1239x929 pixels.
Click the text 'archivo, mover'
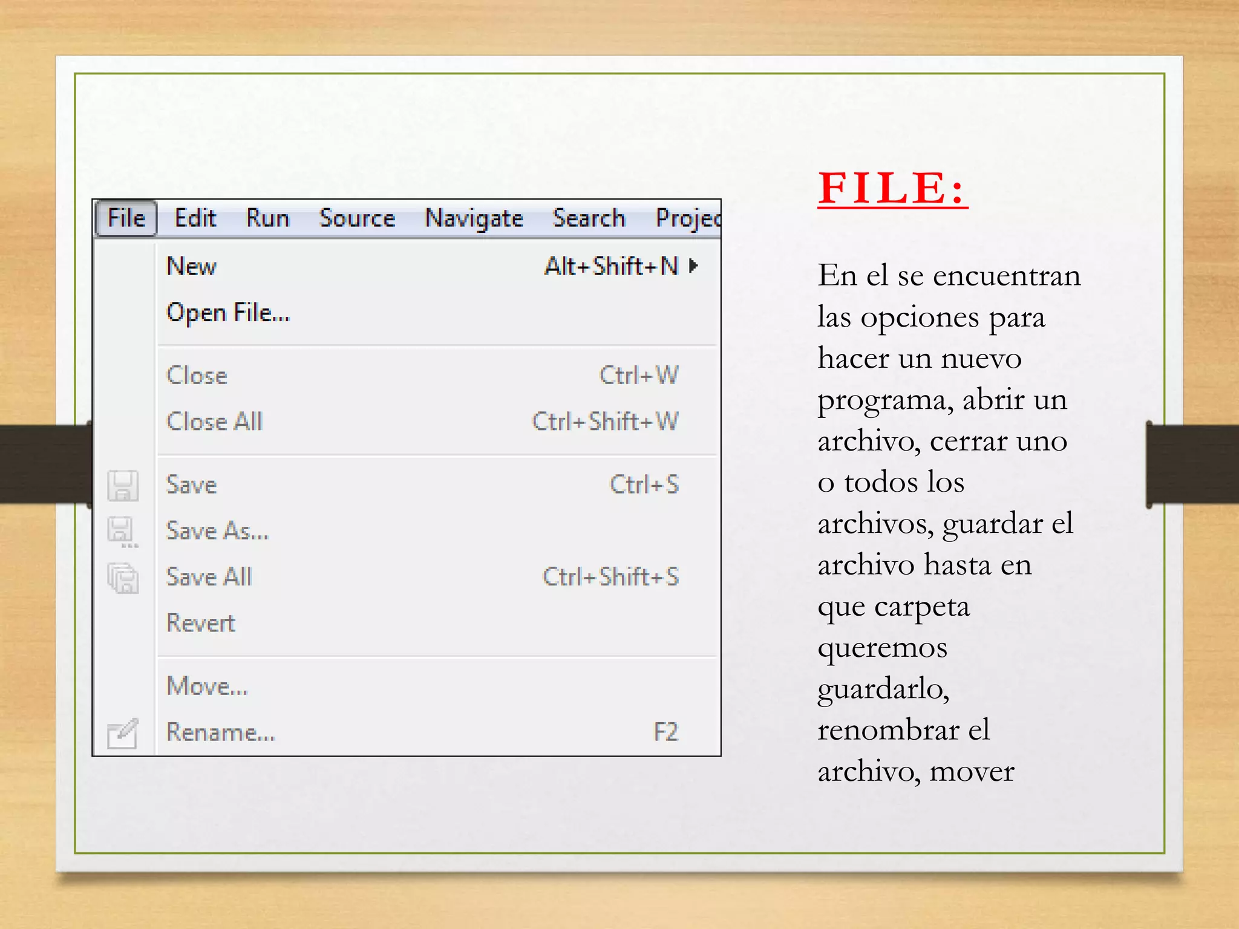point(916,772)
